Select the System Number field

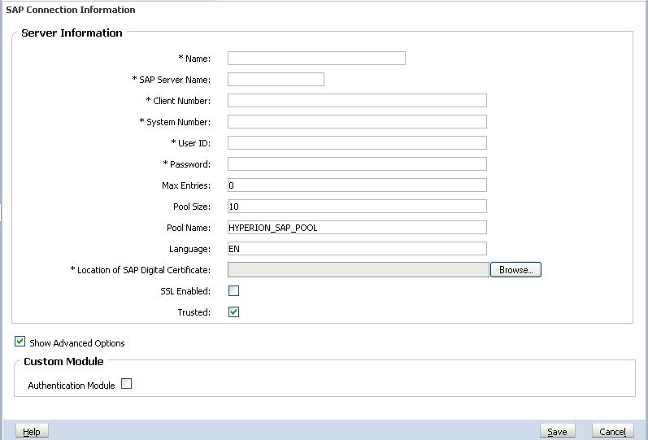(357, 121)
